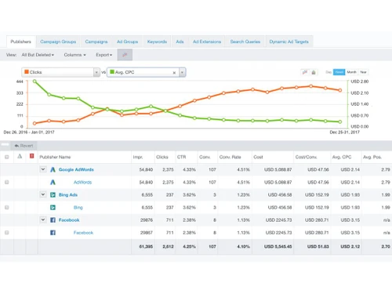
Task: Open the Bing account link
Action: pyautogui.click(x=78, y=208)
